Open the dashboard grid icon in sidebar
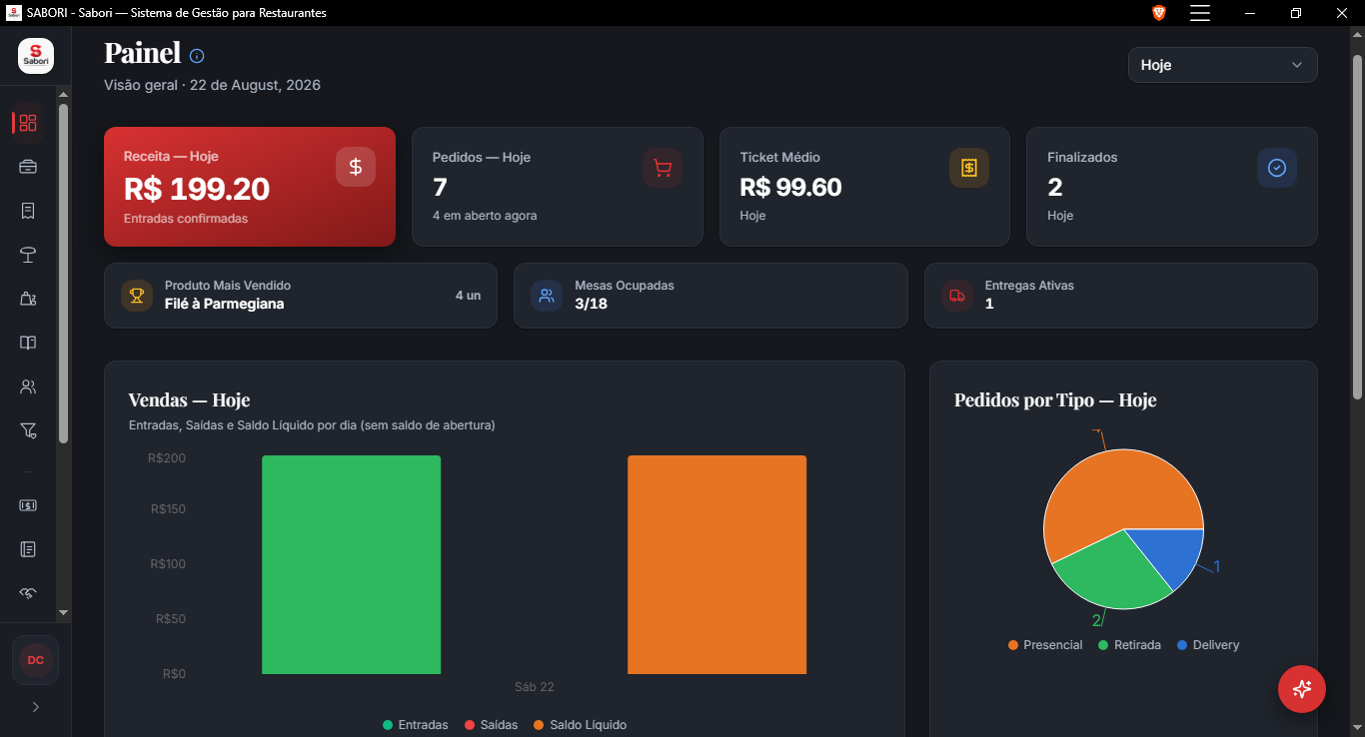Screen dimensions: 1365x737 click(28, 123)
